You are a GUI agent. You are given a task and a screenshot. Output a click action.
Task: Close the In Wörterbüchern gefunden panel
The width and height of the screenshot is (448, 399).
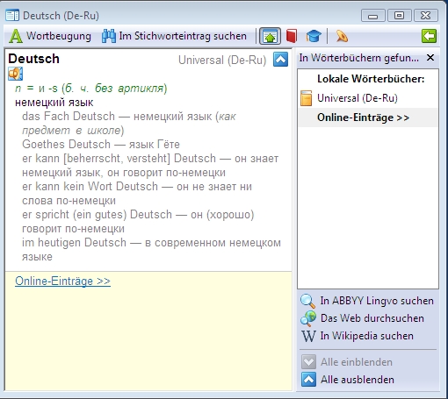point(430,58)
